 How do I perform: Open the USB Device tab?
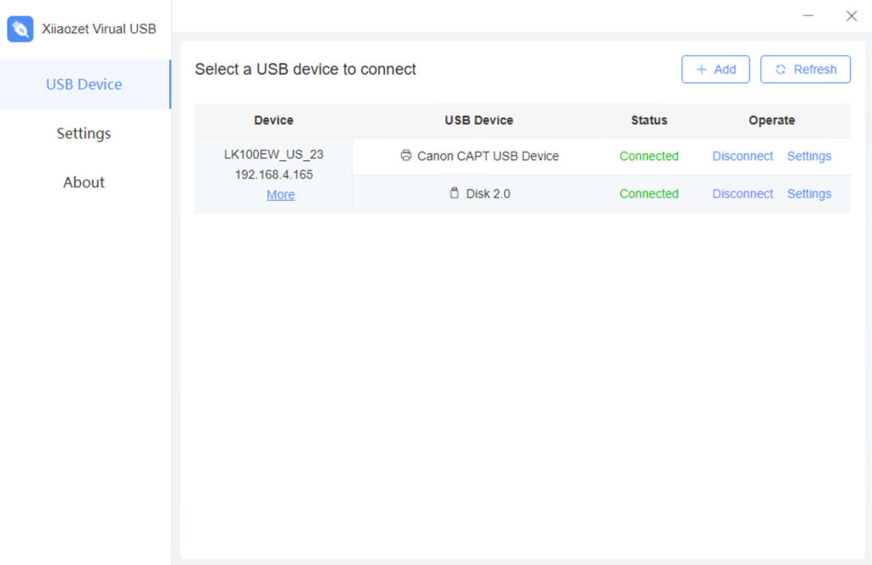click(x=83, y=84)
